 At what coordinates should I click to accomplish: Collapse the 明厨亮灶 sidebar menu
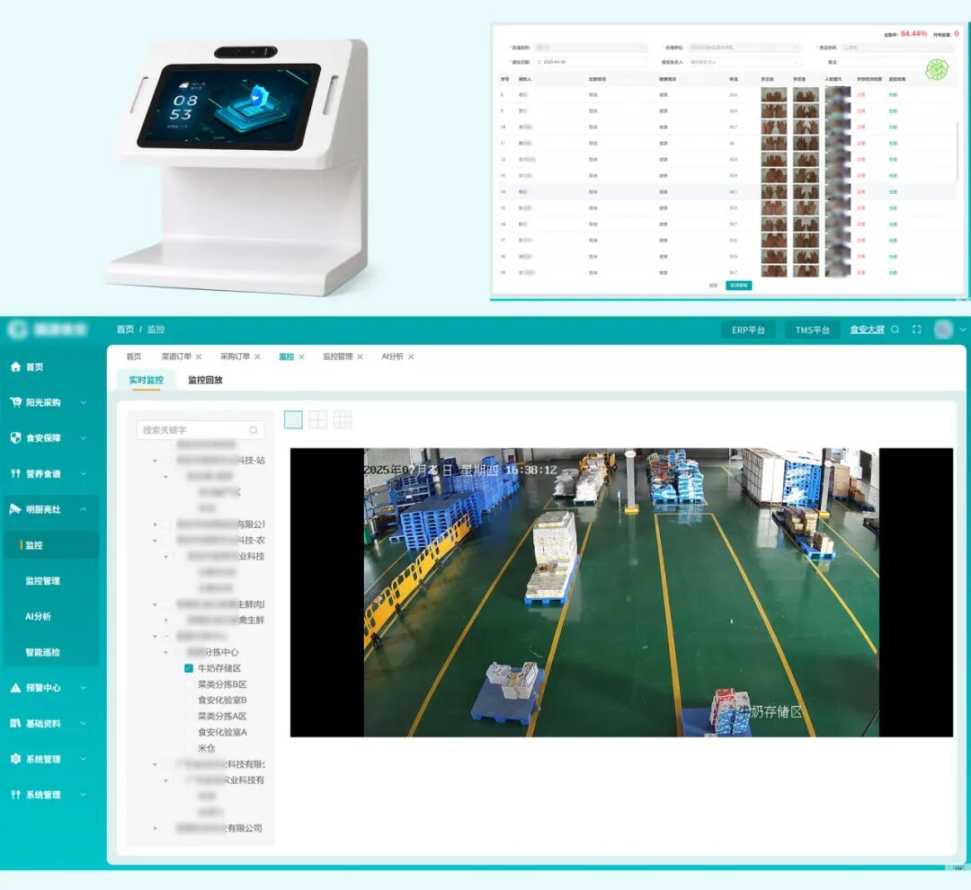84,509
